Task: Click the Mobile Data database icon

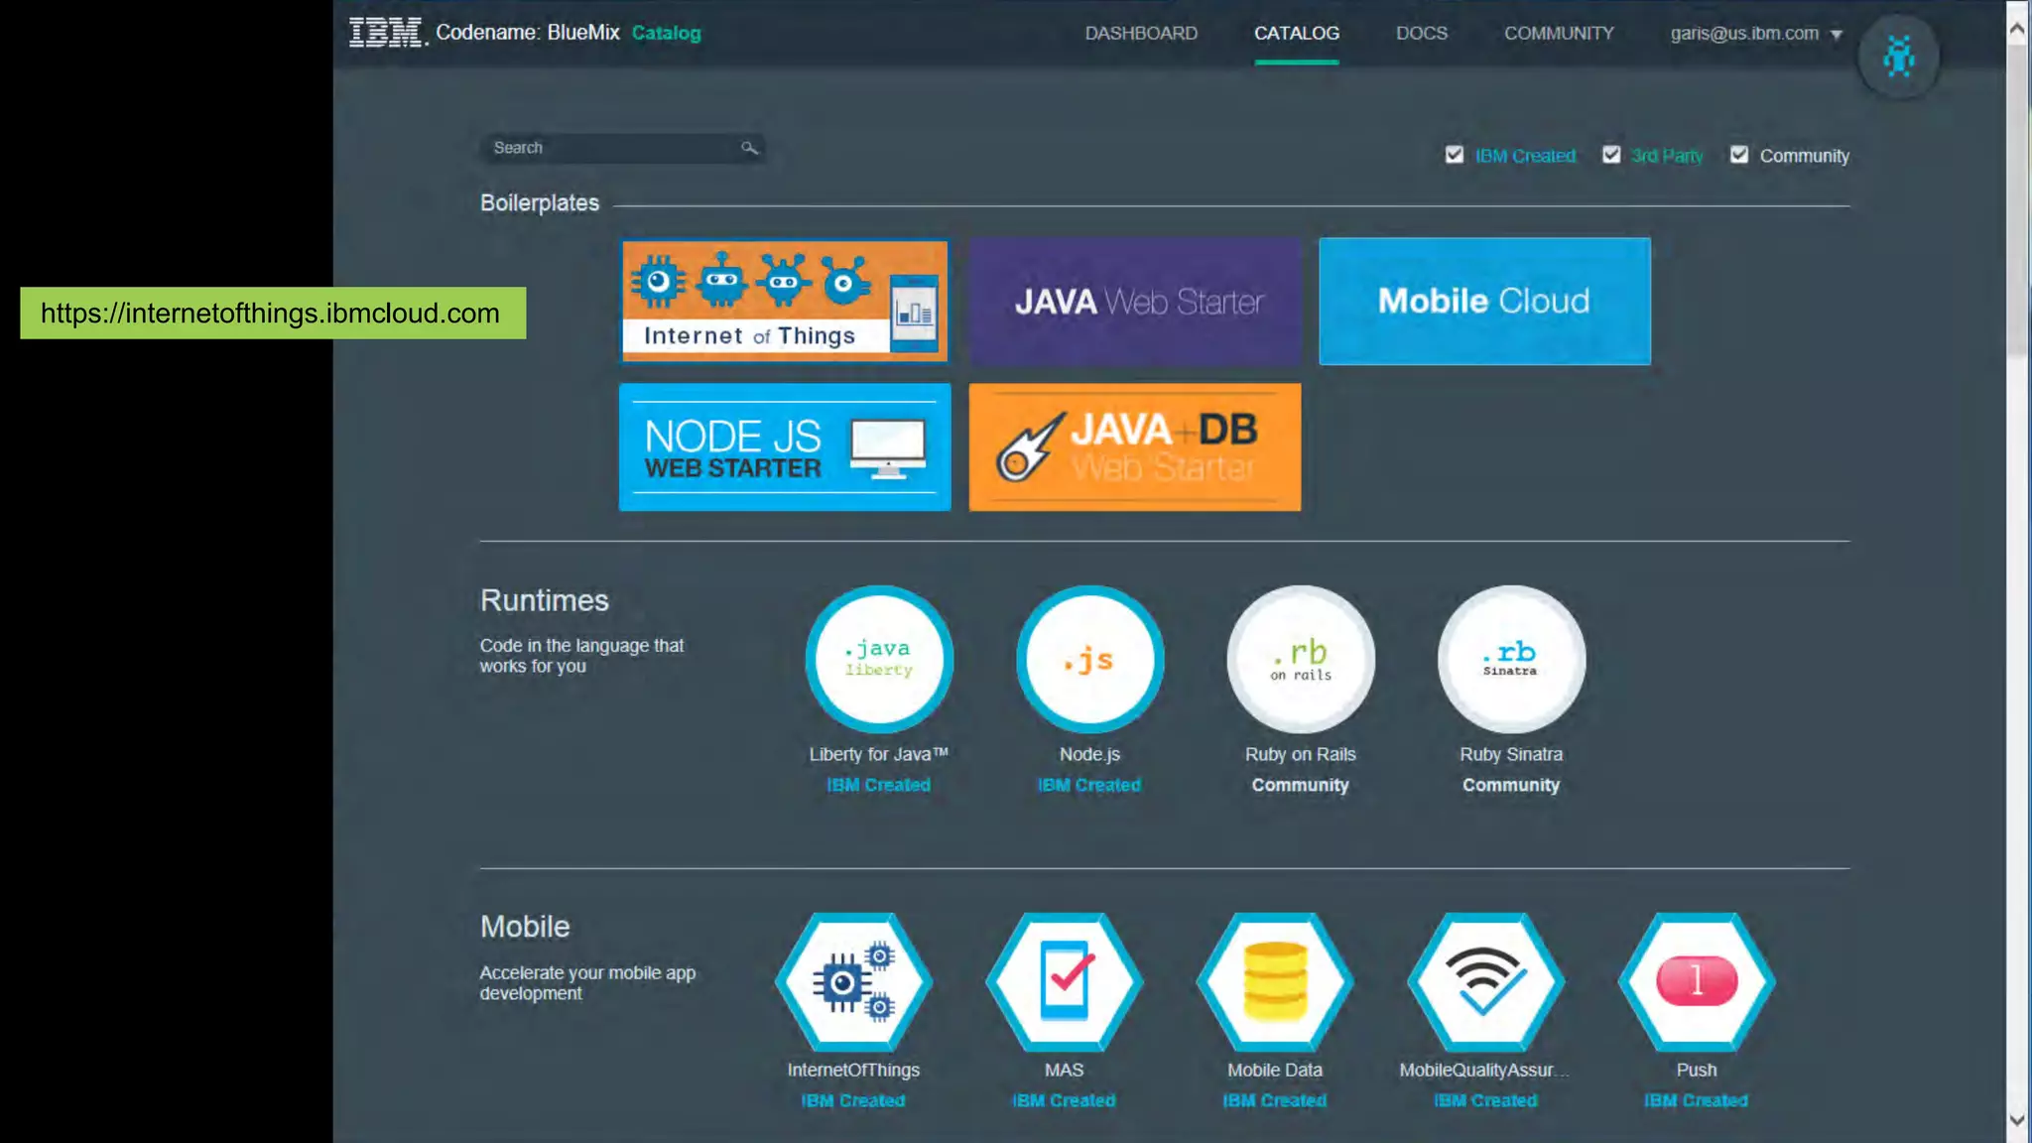Action: point(1275,981)
